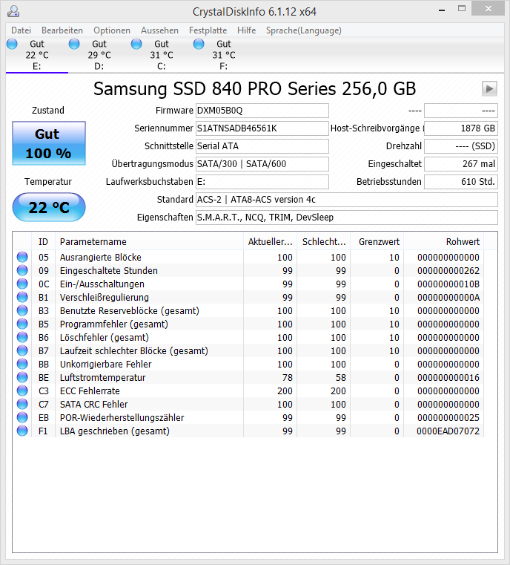Open the Bearbeiten menu
The image size is (510, 565).
(62, 30)
